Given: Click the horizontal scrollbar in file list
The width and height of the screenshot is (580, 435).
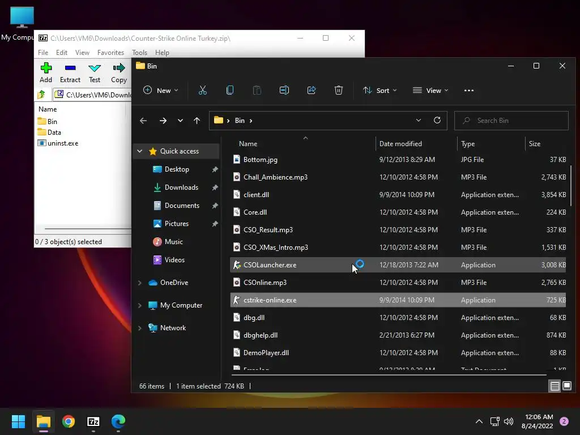Looking at the screenshot, I should click(389, 375).
